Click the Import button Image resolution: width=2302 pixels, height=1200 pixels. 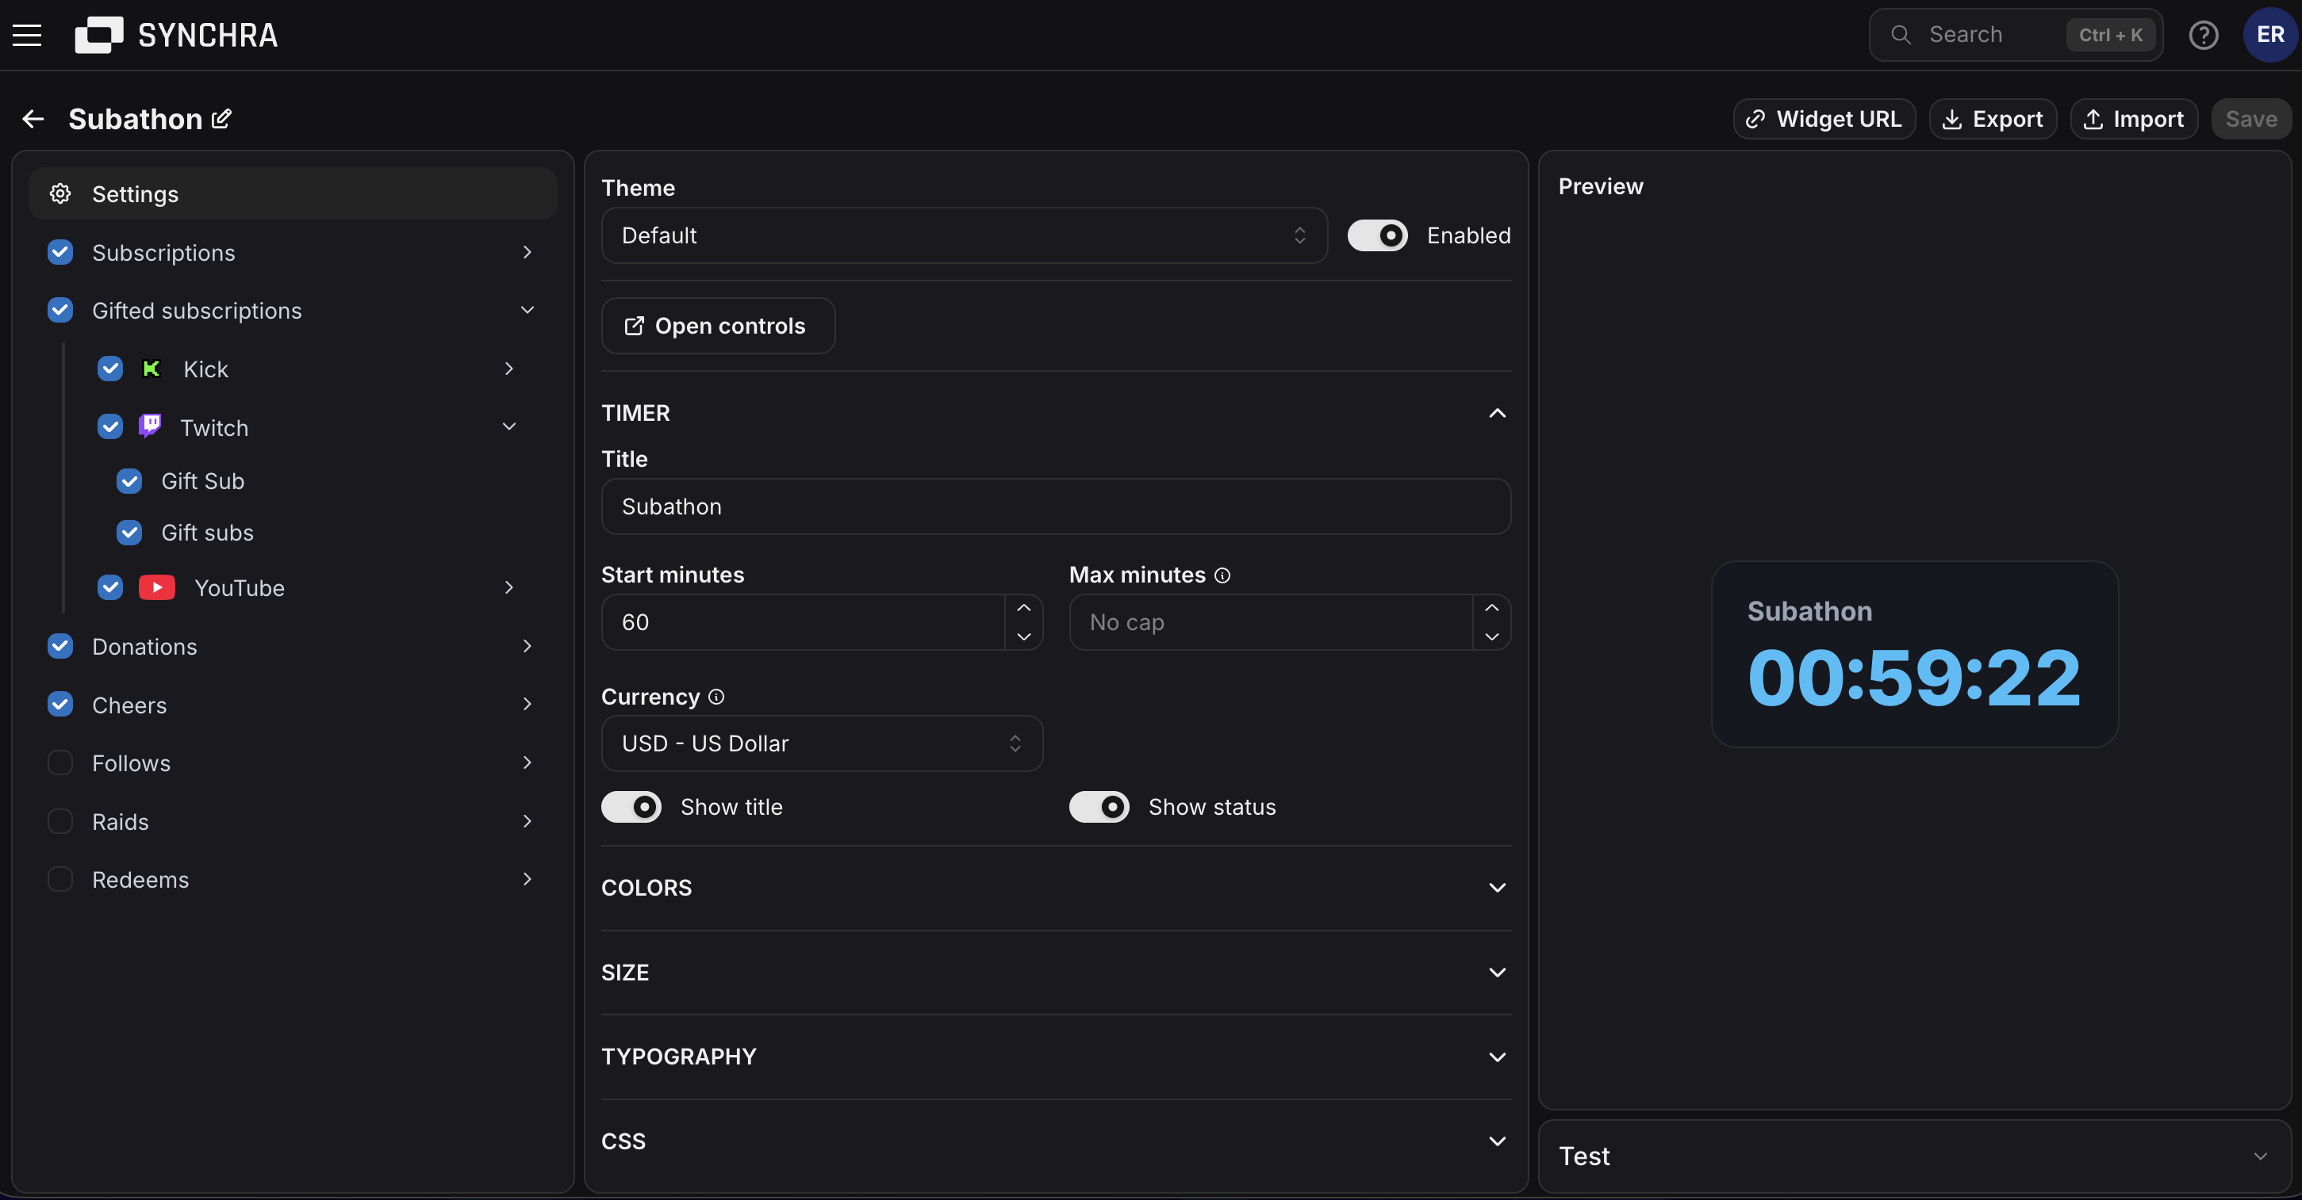(2133, 119)
